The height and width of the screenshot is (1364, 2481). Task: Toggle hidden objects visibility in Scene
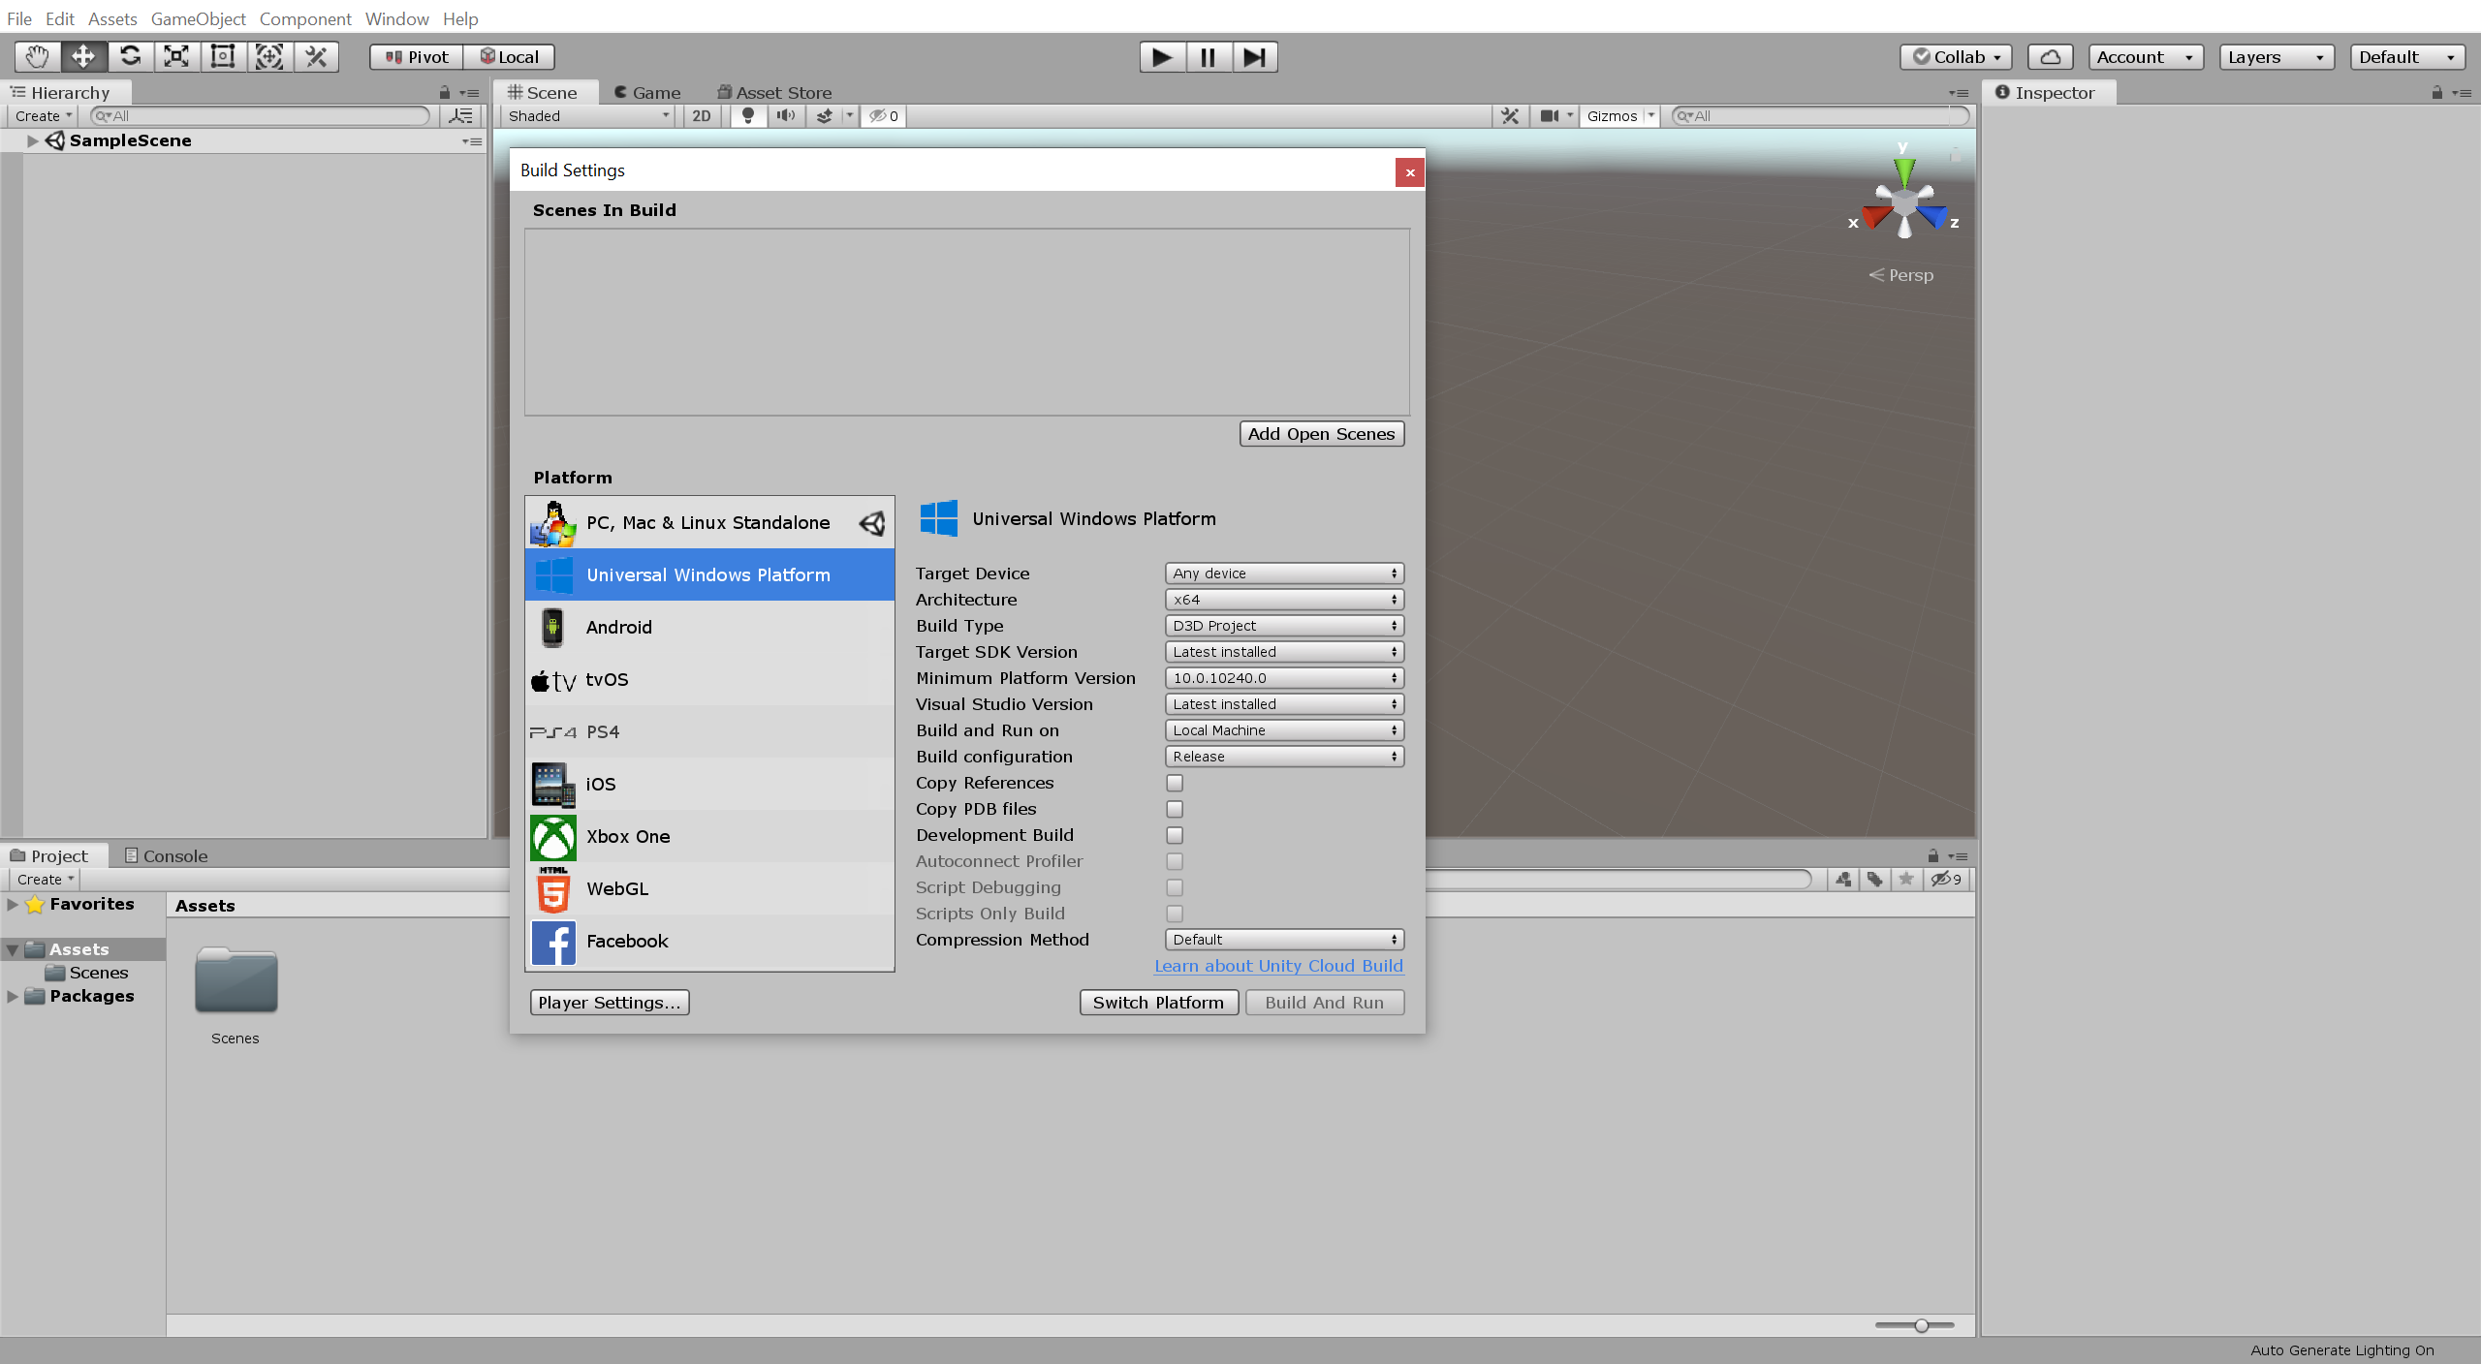(x=883, y=116)
